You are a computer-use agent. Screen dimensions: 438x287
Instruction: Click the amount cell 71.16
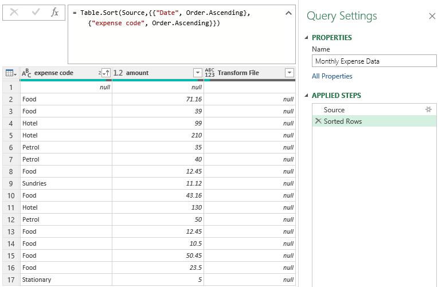click(x=158, y=99)
